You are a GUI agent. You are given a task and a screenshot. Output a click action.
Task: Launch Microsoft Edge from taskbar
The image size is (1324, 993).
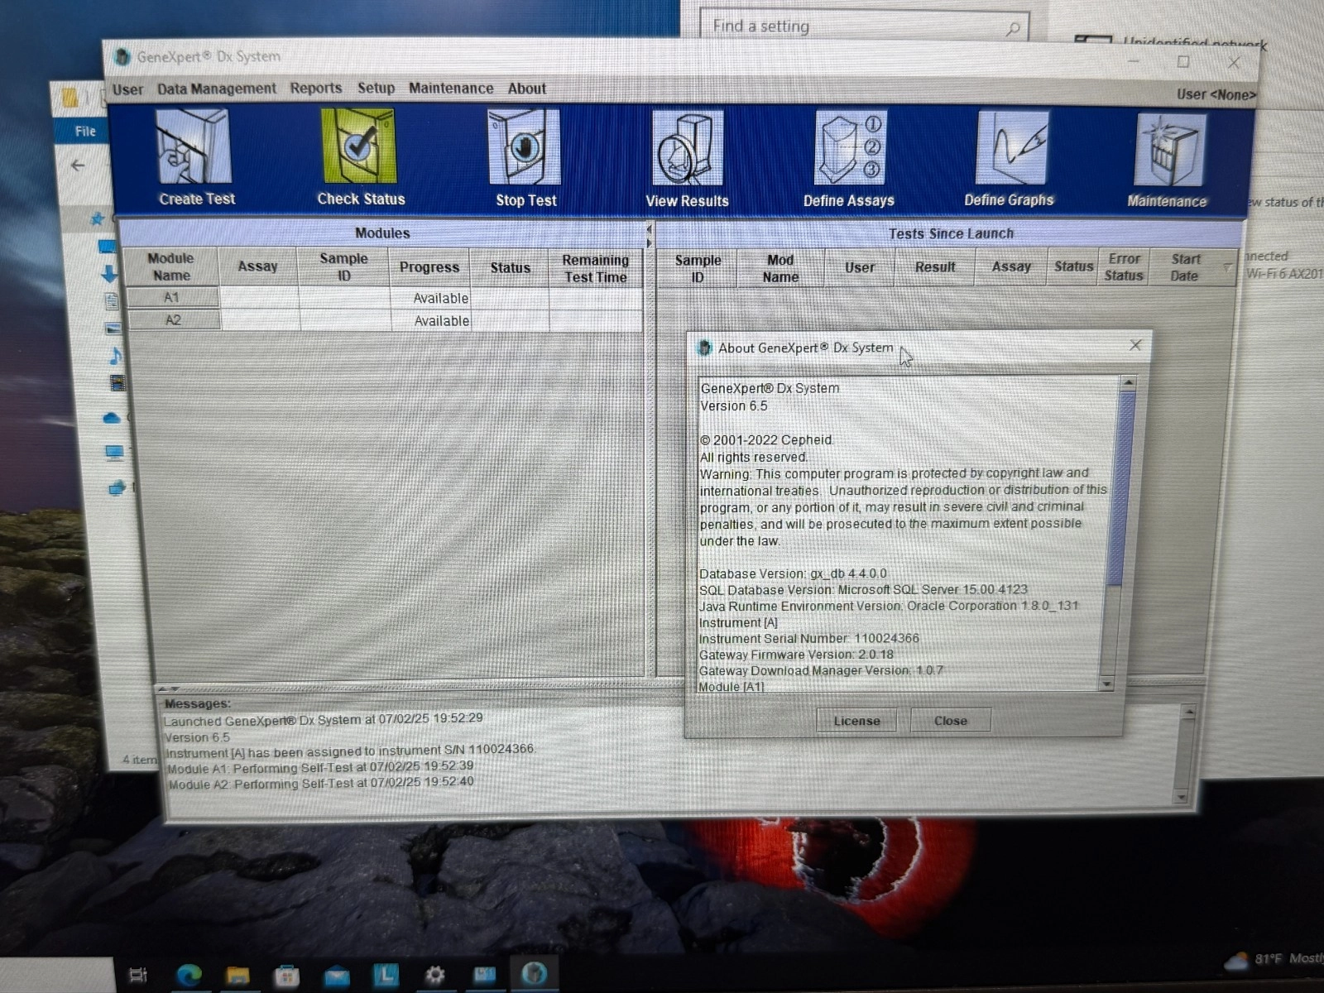189,976
